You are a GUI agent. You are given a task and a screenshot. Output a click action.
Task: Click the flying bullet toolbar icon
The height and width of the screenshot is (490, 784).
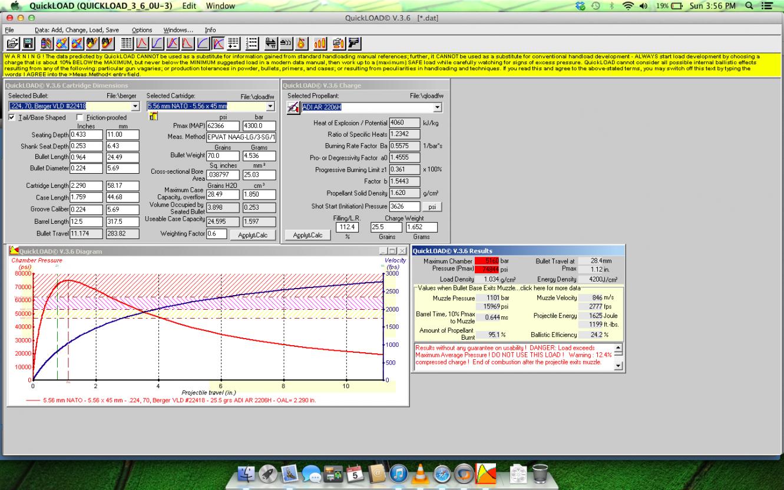click(286, 43)
